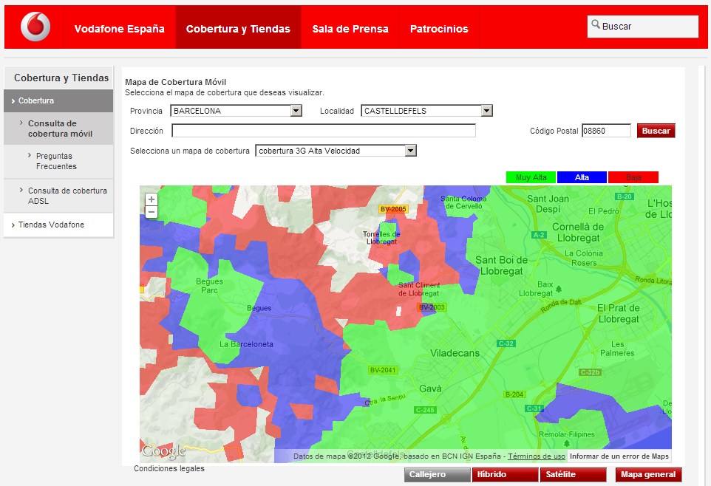
Task: Click the A-2 road marker
Action: pyautogui.click(x=539, y=235)
